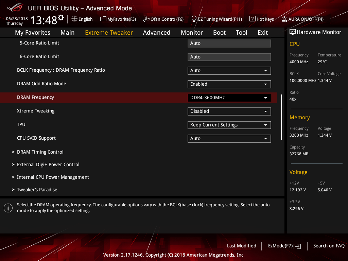Click the info icon beside help text
This screenshot has height=261, width=348.
(8, 208)
